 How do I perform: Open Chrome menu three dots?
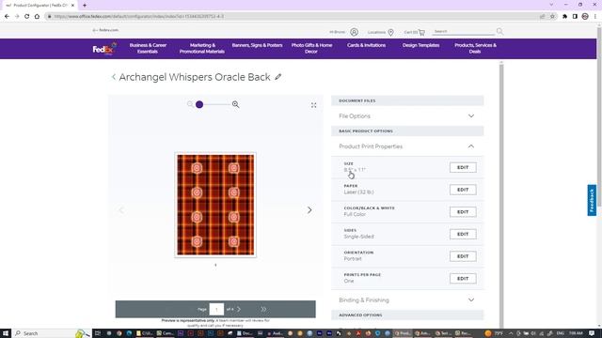[x=595, y=17]
